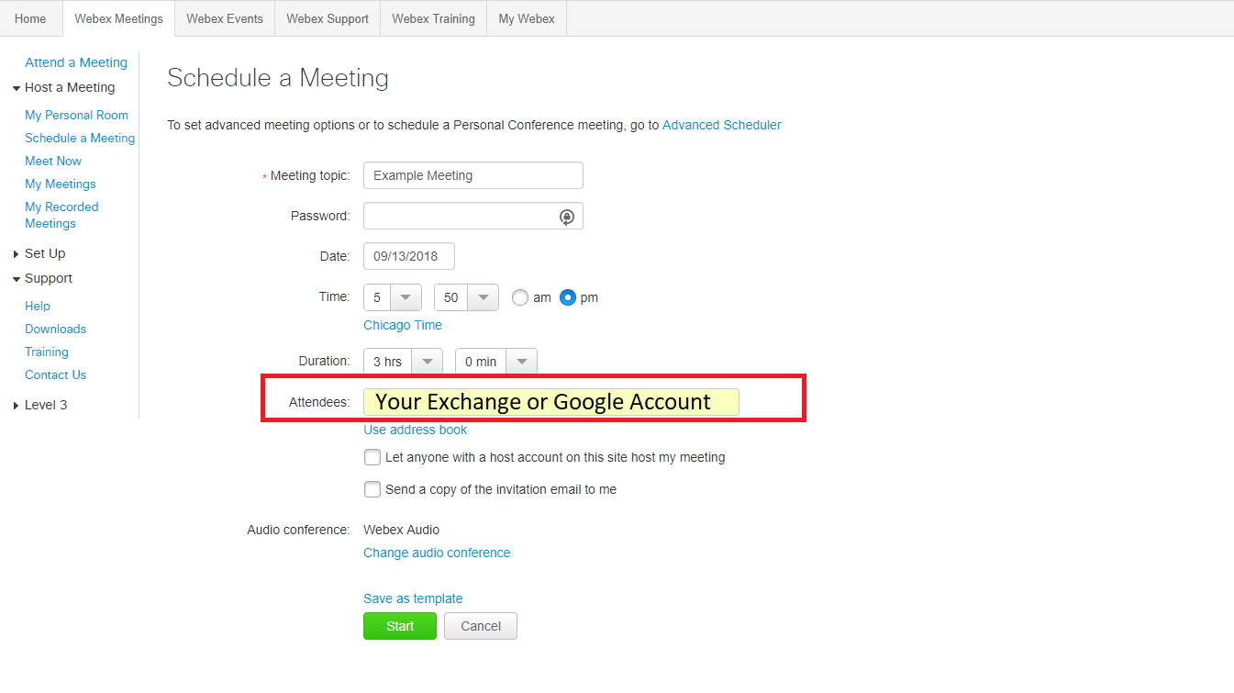Click Save as template link
Screen dimensions: 1234x693
coord(413,598)
